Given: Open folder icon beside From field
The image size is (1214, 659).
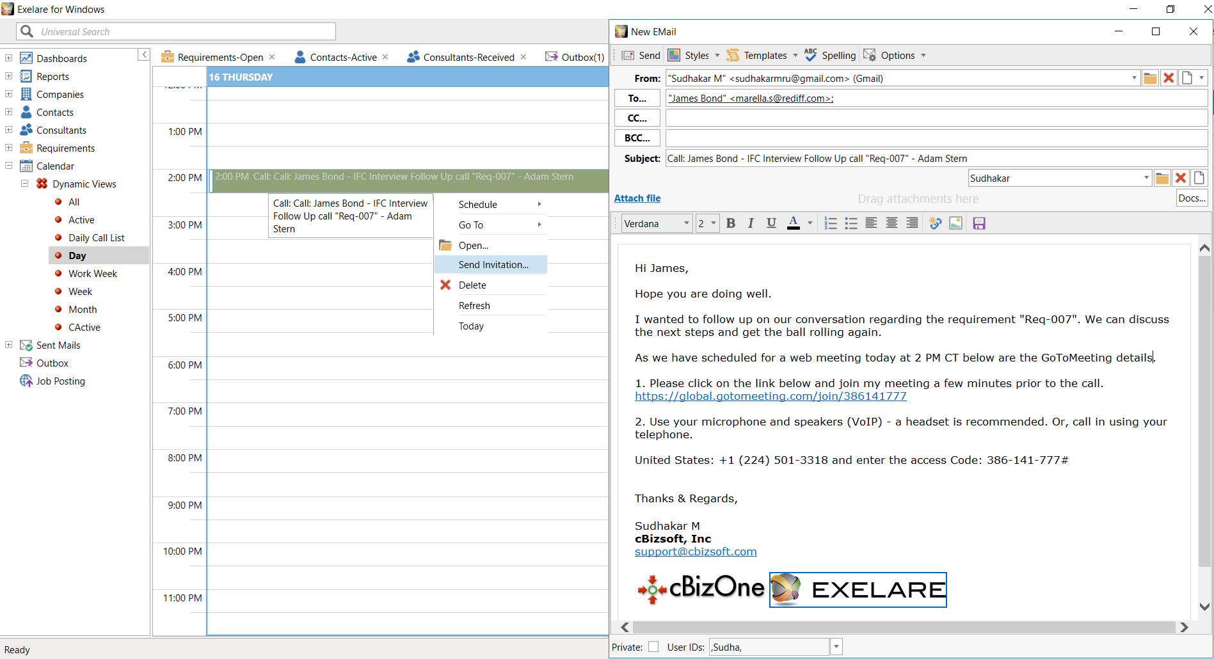Looking at the screenshot, I should (1150, 78).
